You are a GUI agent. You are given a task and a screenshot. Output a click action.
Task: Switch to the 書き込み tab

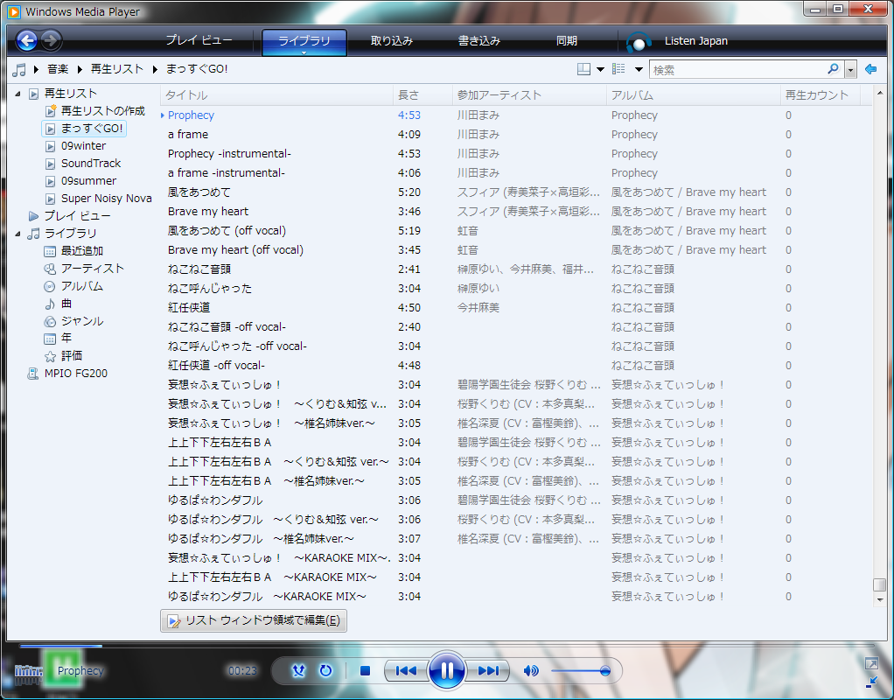coord(479,41)
